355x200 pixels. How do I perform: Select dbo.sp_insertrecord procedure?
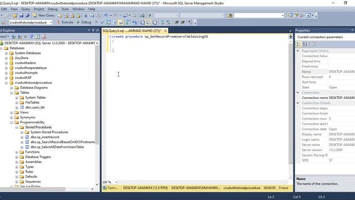click(45, 137)
